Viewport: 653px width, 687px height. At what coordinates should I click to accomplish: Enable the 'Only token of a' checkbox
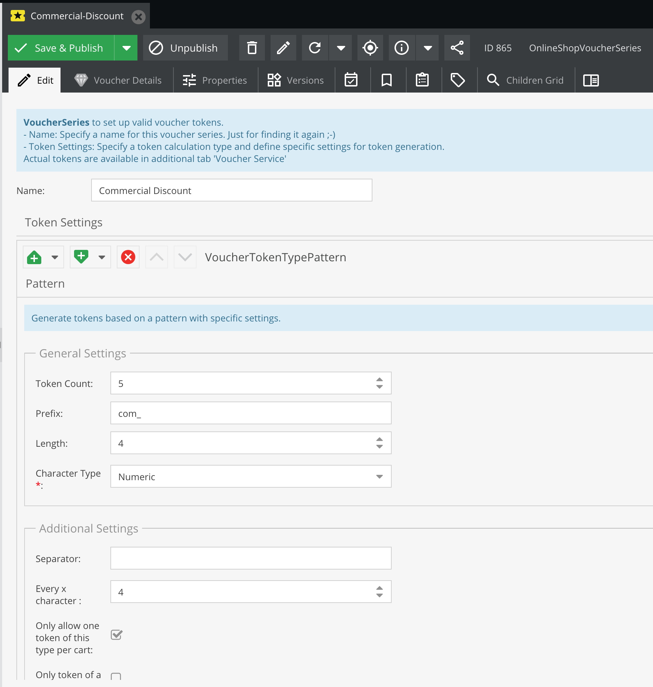(x=116, y=676)
